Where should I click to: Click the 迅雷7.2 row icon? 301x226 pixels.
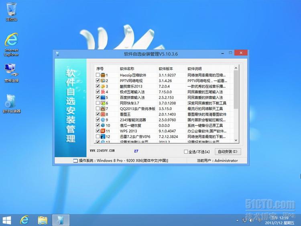(103, 136)
